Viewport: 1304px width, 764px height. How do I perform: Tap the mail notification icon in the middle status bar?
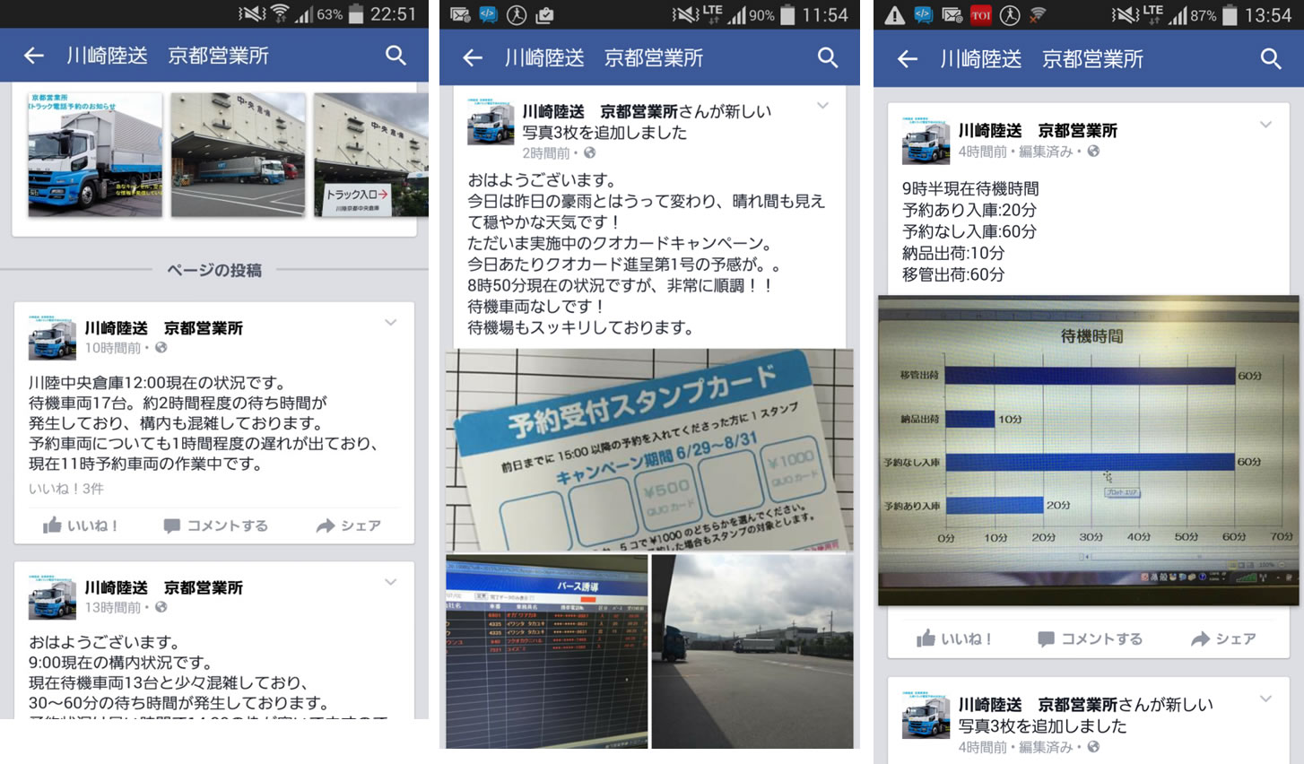click(460, 15)
